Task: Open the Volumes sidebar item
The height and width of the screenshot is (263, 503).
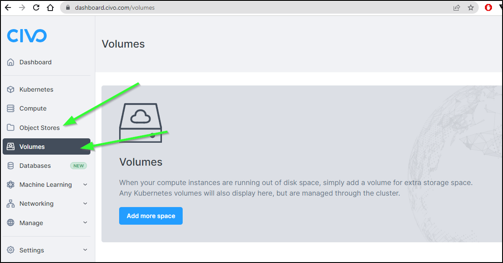Action: (46, 146)
